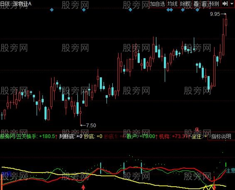Click the first cyan vertical bar in indicator
This screenshot has height=190, width=235.
click(101, 168)
